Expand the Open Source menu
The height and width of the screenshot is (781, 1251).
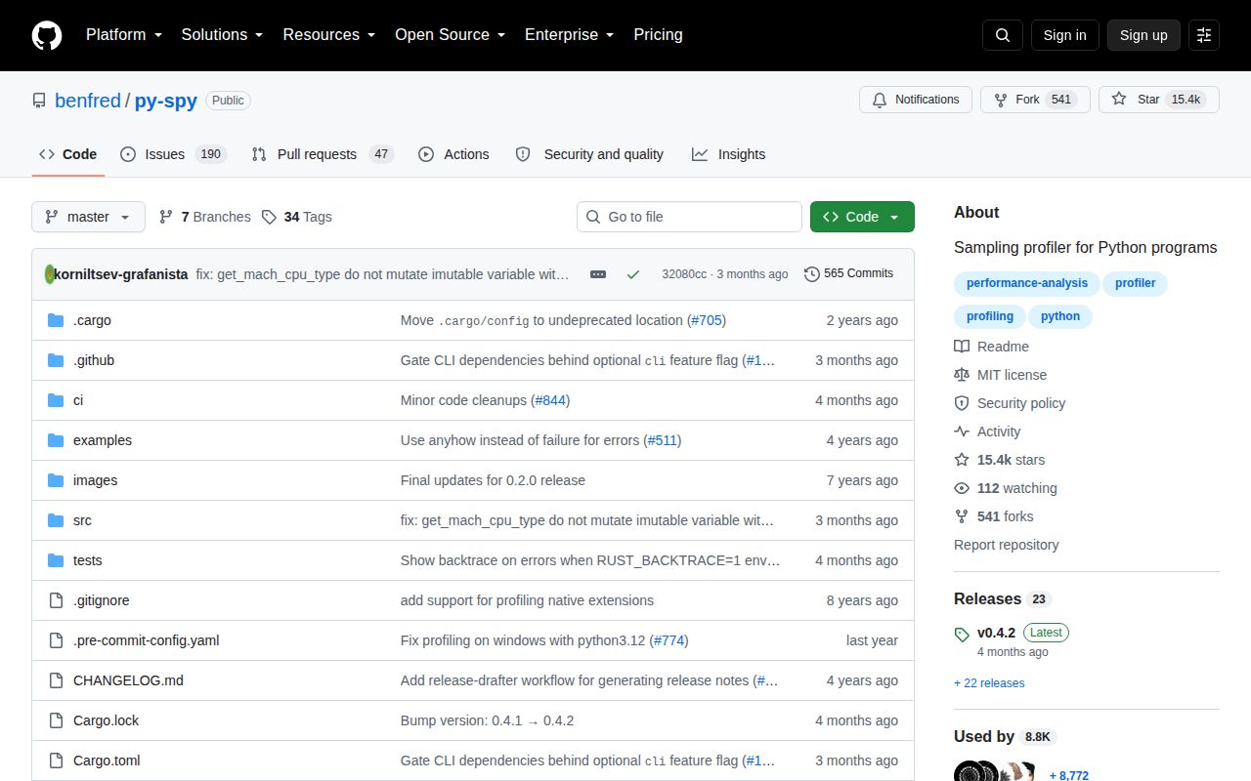pos(451,35)
